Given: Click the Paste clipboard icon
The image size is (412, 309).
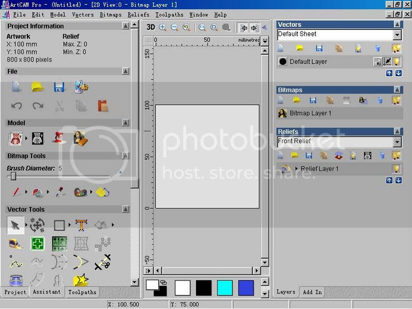Looking at the screenshot, I should point(103,106).
